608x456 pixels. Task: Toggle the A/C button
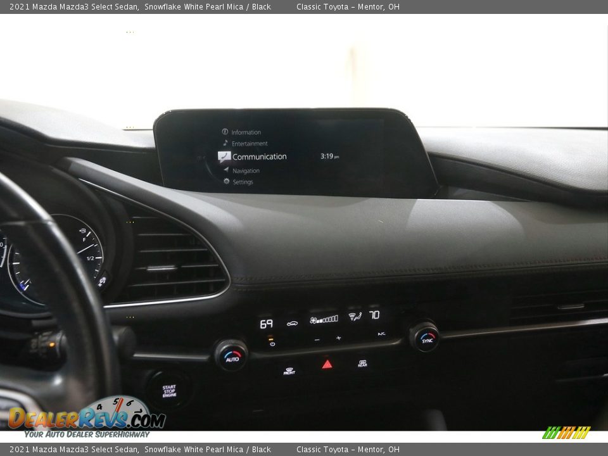[381, 334]
